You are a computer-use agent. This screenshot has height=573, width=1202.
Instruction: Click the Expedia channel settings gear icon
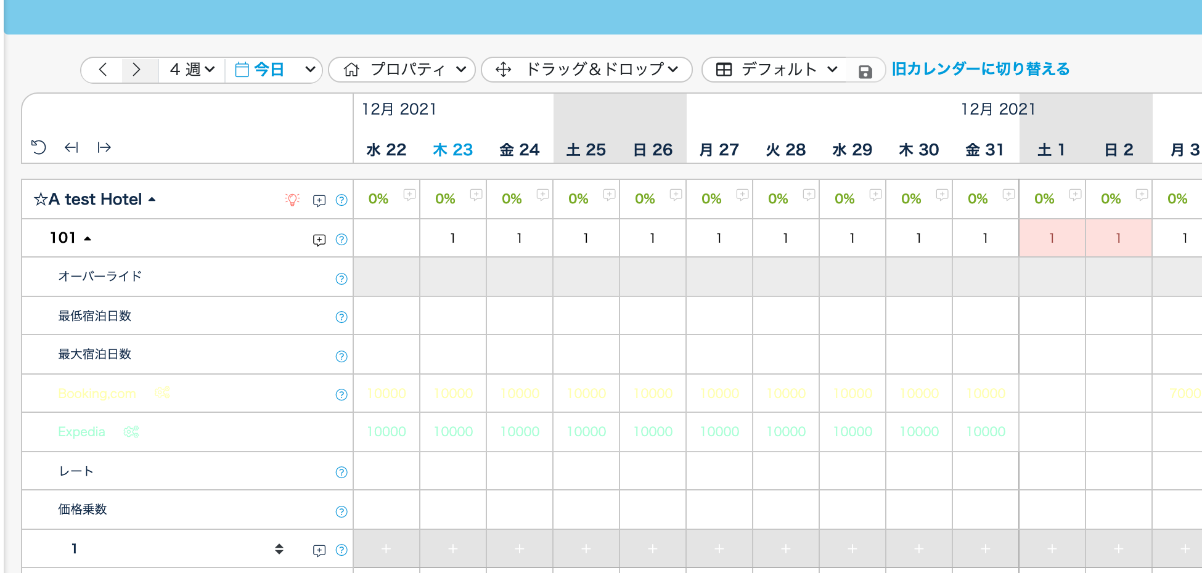coord(131,432)
